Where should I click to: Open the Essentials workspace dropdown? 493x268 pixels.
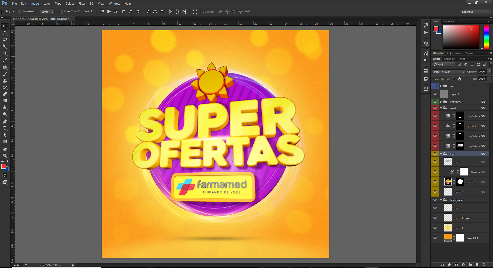point(476,12)
